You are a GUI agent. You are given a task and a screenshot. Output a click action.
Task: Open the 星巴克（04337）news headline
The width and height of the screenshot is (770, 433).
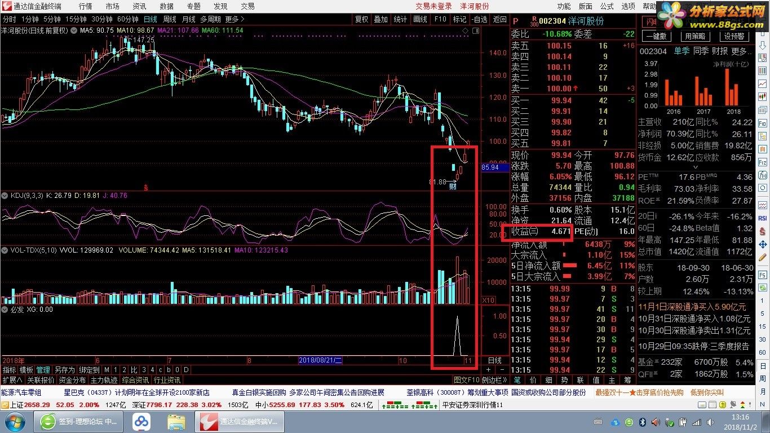pos(136,392)
